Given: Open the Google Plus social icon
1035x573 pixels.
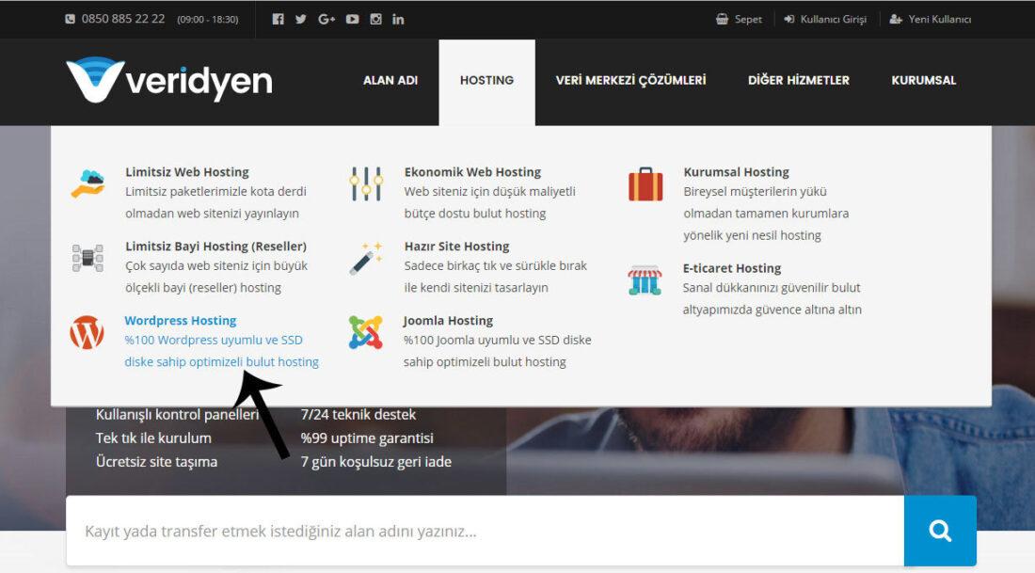Looking at the screenshot, I should 326,19.
